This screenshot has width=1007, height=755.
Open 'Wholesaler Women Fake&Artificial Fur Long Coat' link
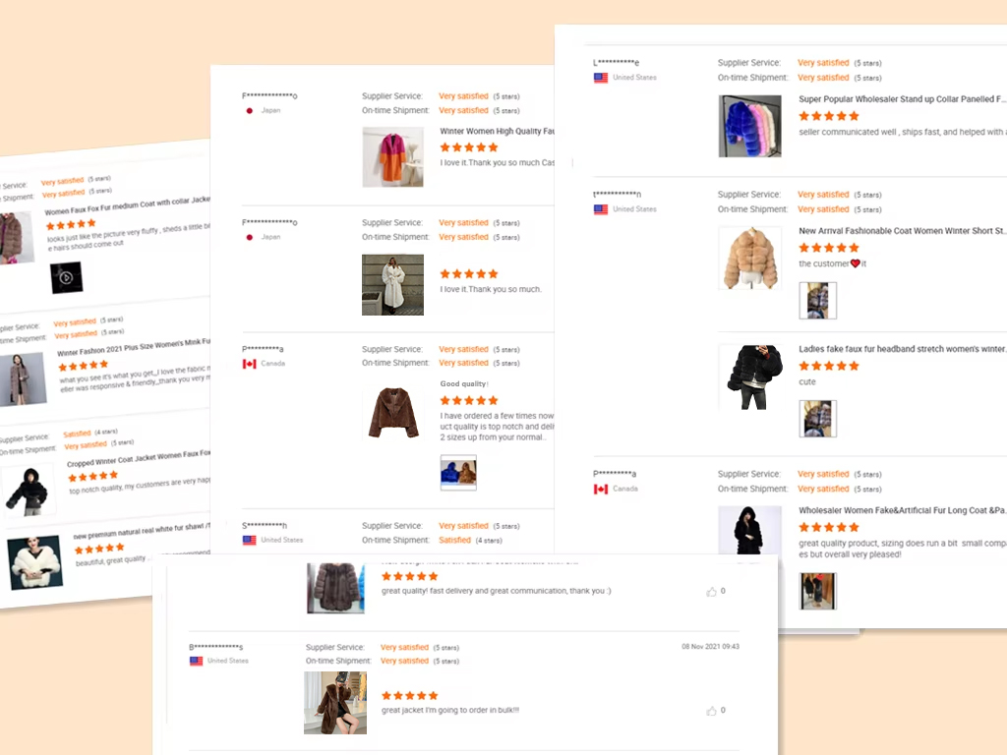point(902,510)
